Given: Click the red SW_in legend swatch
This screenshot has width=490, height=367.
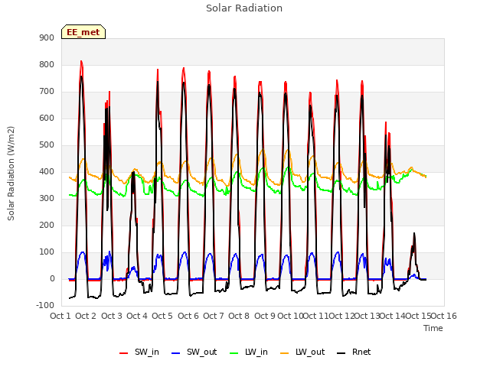Looking at the screenshot, I should (x=124, y=353).
